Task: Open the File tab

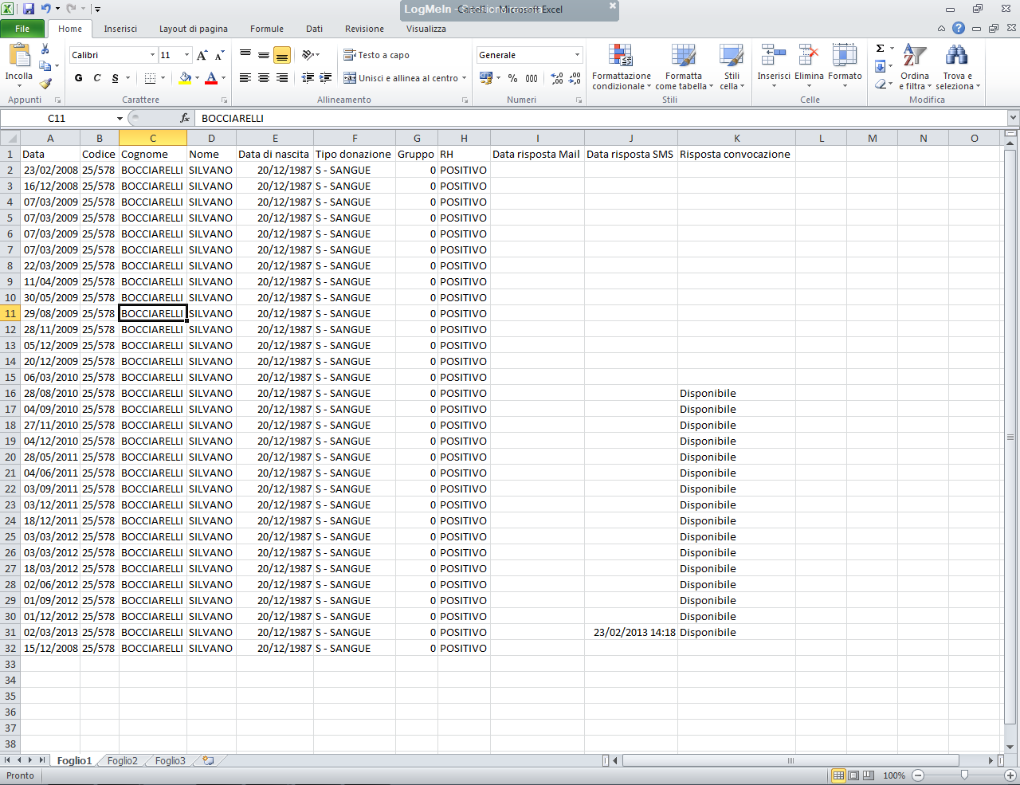Action: 22,29
